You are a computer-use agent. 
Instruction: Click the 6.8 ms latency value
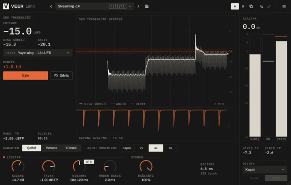pos(206,169)
